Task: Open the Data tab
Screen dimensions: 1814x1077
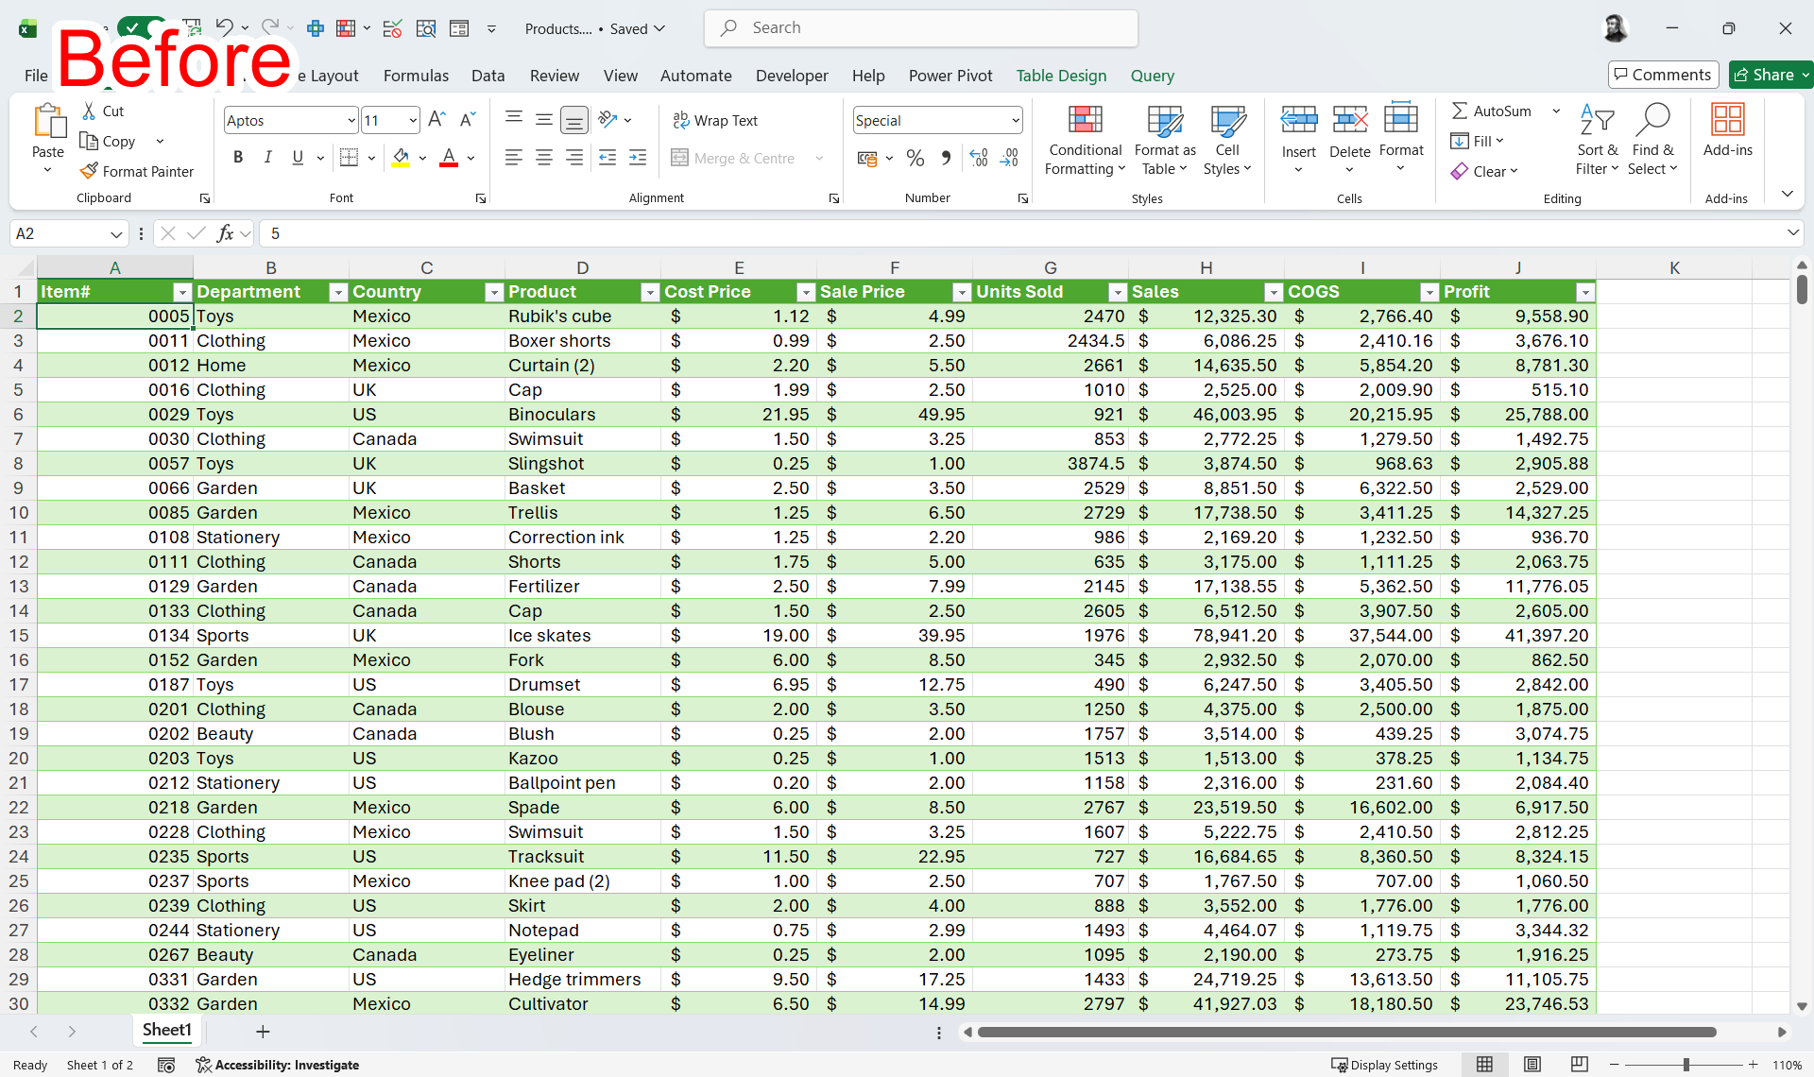Action: pos(488,76)
